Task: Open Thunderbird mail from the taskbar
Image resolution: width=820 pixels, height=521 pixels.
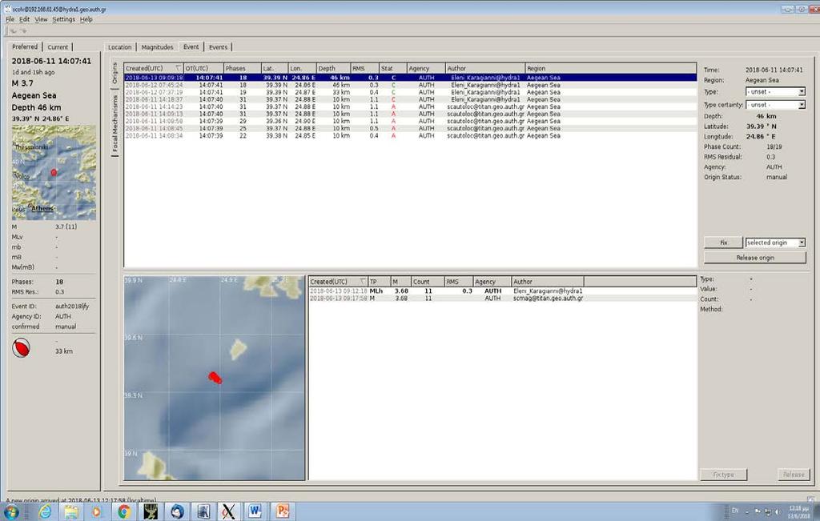Action: point(177,512)
